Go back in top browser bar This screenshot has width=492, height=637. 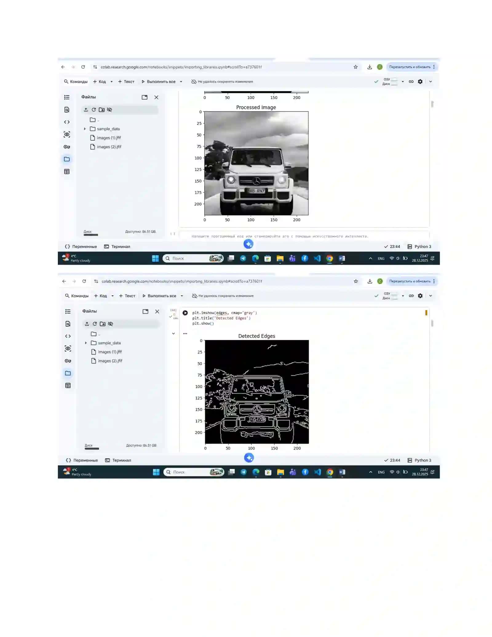pos(63,67)
